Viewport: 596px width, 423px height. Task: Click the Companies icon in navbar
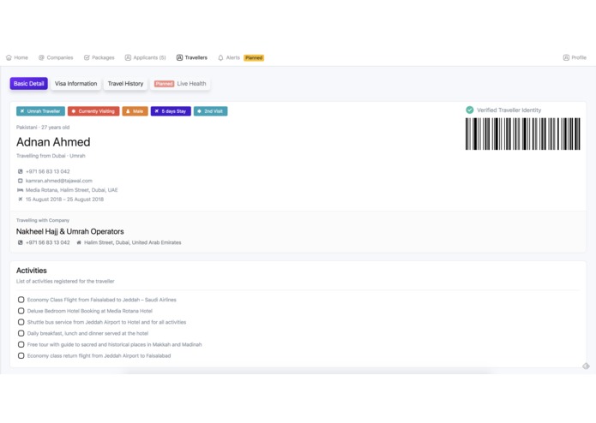click(41, 57)
